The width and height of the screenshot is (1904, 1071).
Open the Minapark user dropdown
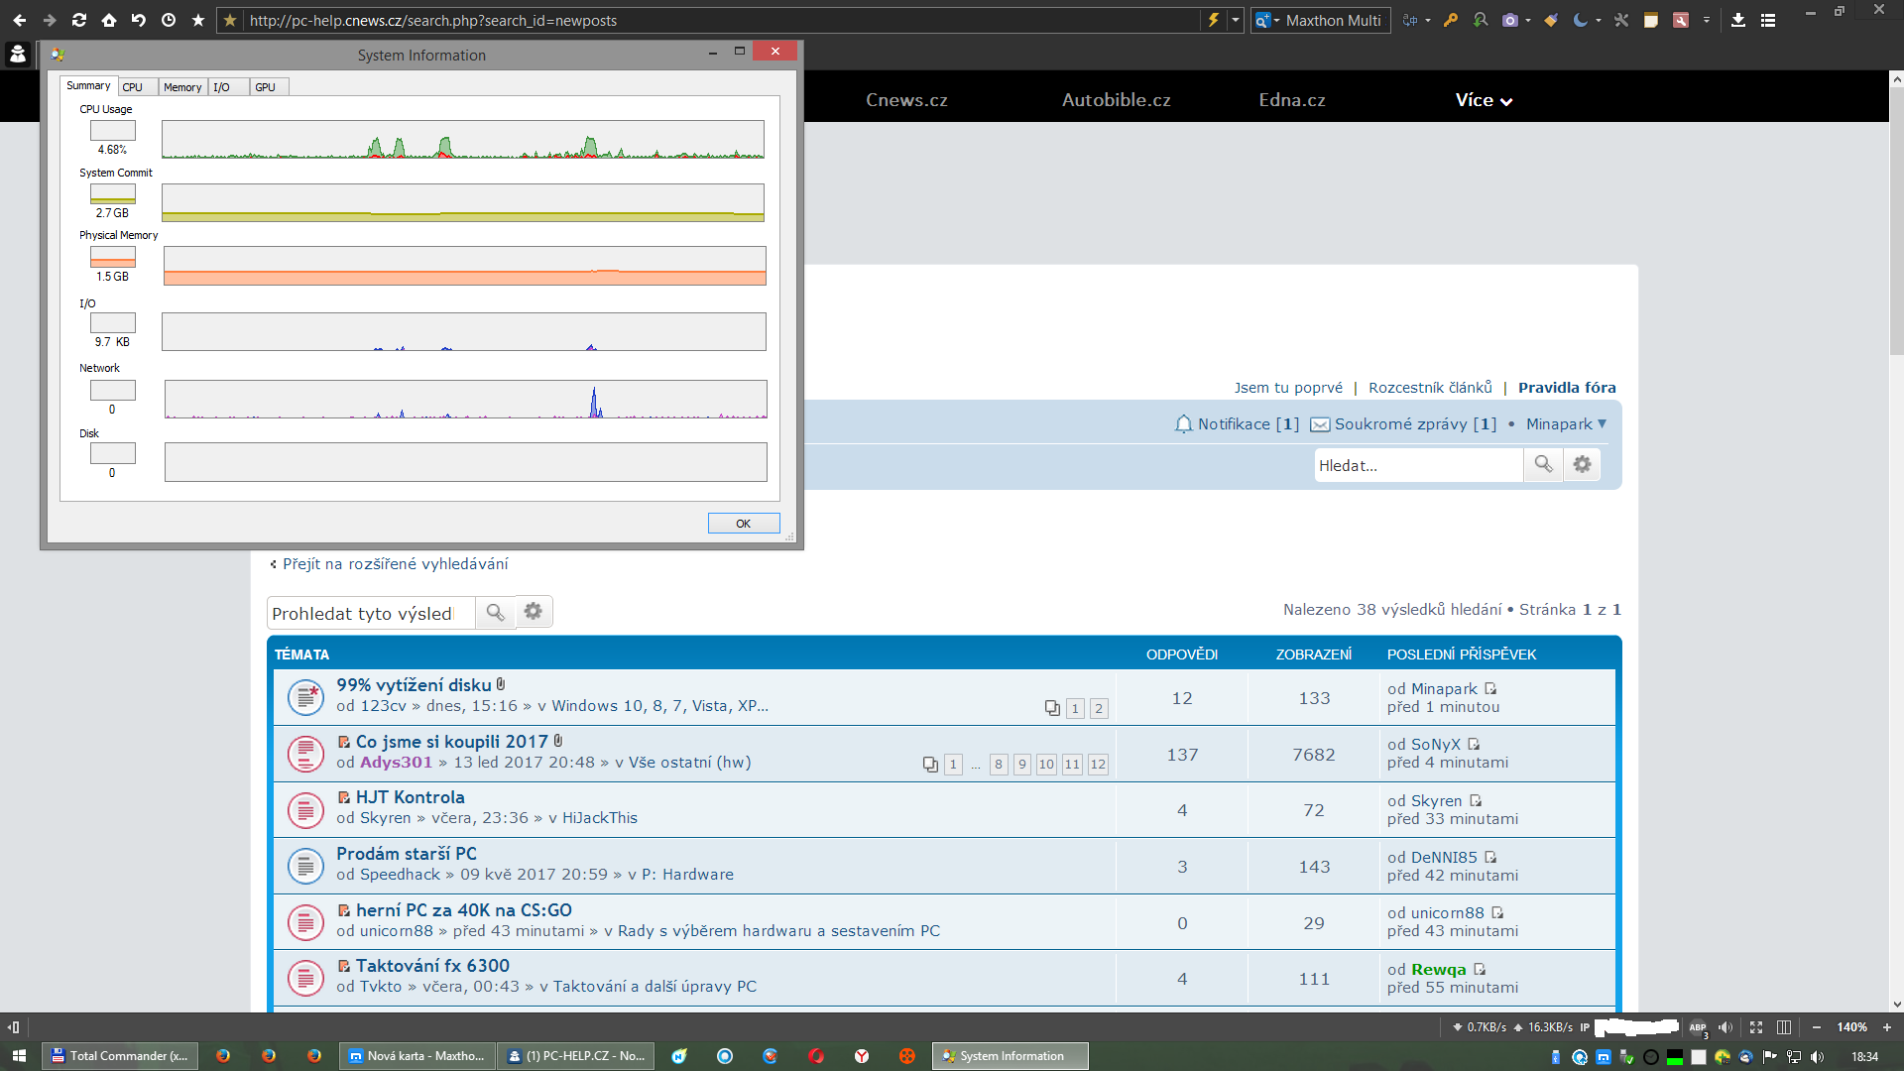(1566, 423)
